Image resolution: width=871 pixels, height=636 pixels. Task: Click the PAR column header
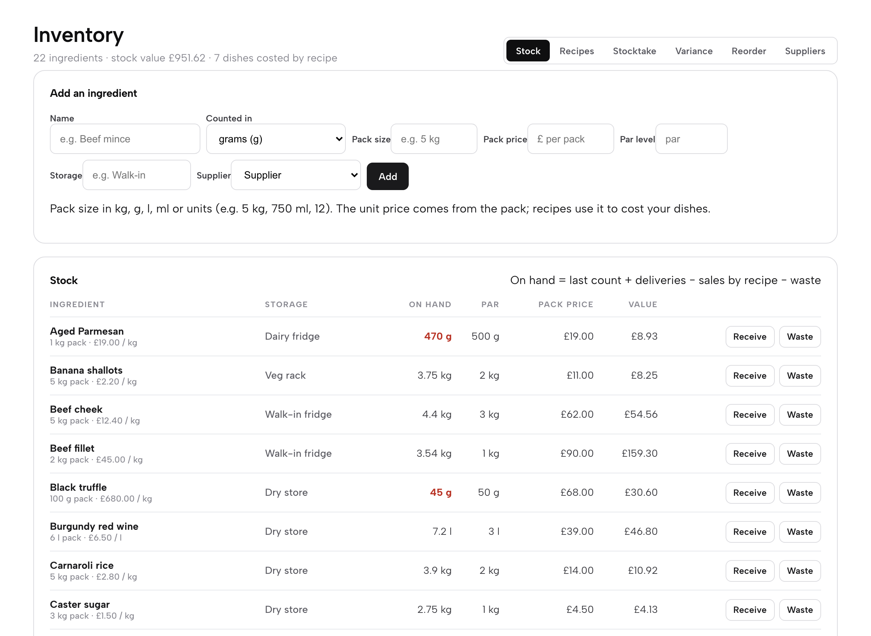point(490,304)
